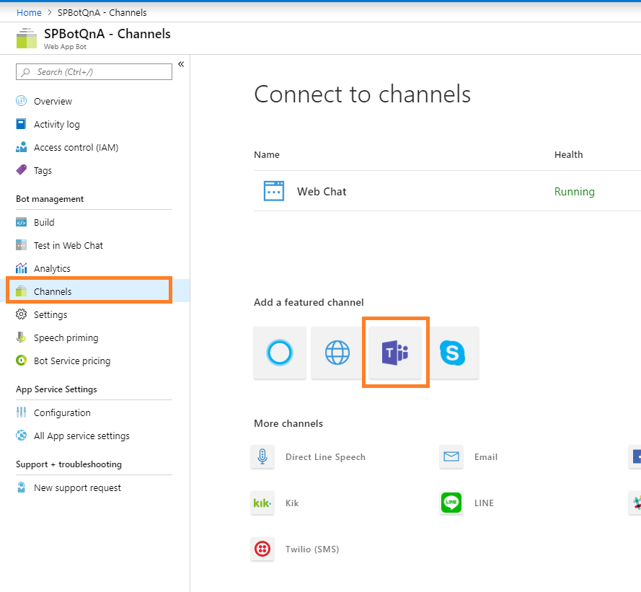The width and height of the screenshot is (641, 592).
Task: Open Build under Bot management
Action: click(x=44, y=222)
